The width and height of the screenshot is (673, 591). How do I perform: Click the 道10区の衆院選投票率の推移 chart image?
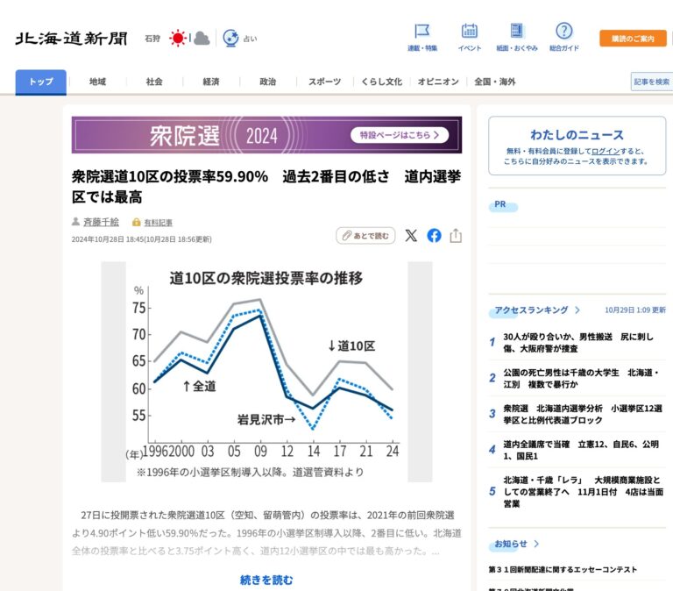pyautogui.click(x=266, y=372)
